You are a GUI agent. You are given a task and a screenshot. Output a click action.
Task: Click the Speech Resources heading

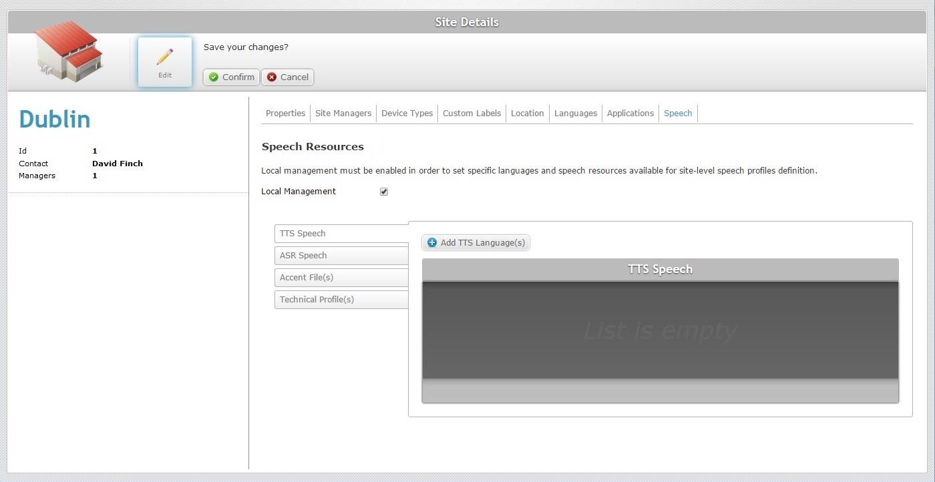click(x=313, y=147)
